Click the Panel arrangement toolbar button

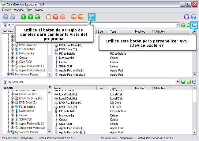pyautogui.click(x=92, y=17)
